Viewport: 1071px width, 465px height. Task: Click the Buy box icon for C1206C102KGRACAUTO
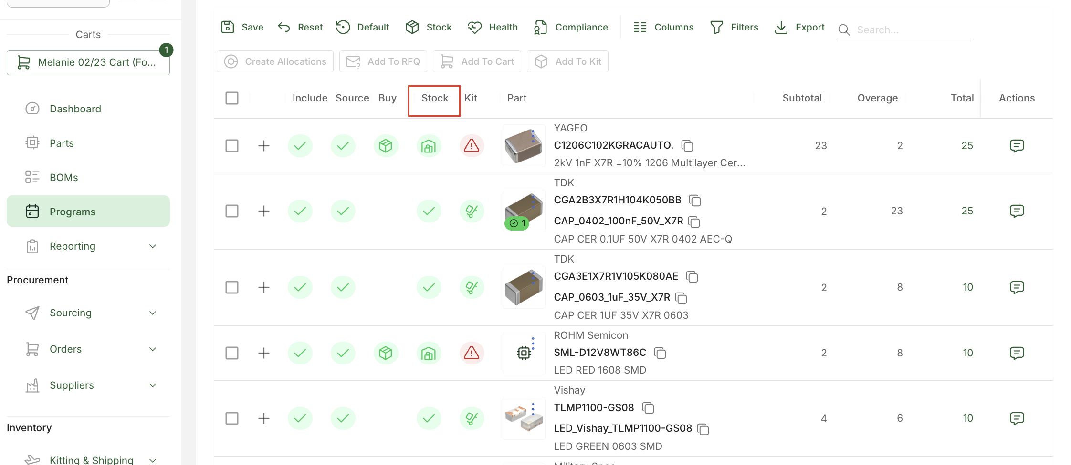(386, 146)
